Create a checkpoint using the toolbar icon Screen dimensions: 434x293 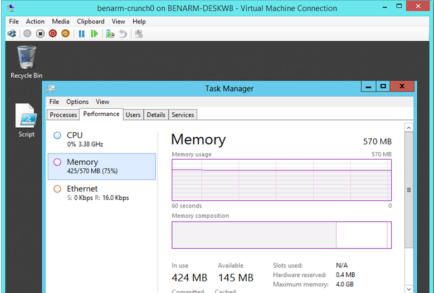pyautogui.click(x=110, y=33)
